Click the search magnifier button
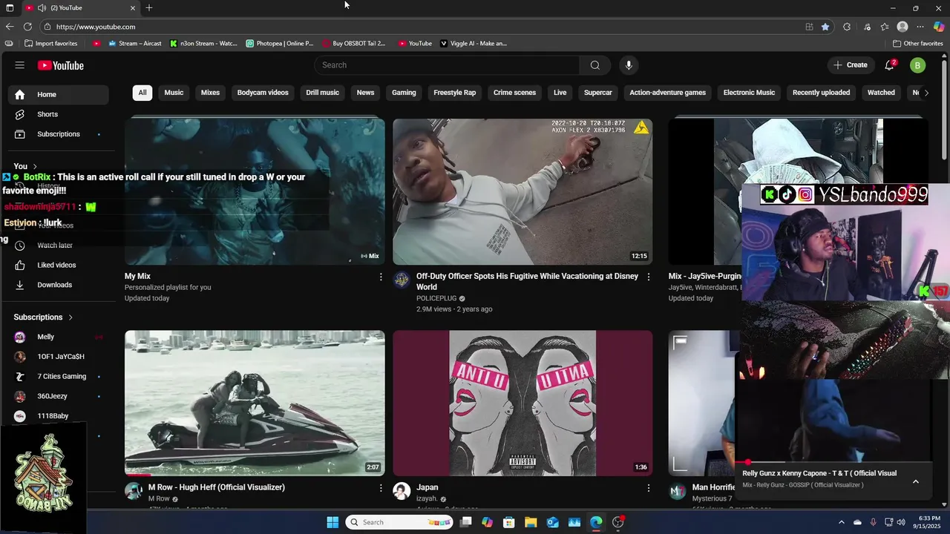This screenshot has width=950, height=534. [594, 65]
